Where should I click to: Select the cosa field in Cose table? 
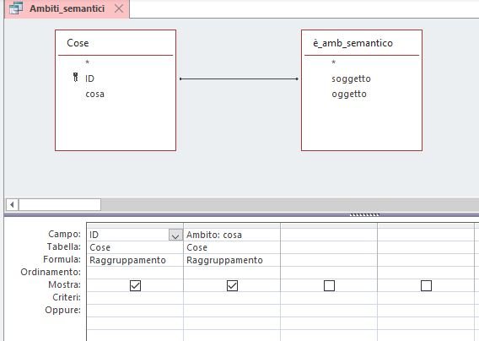[x=94, y=94]
